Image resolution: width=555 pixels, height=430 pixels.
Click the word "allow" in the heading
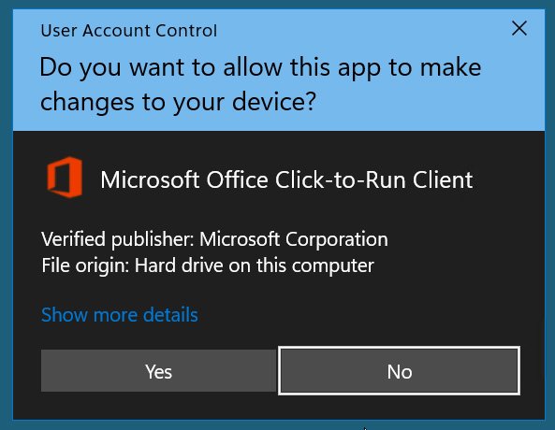253,67
